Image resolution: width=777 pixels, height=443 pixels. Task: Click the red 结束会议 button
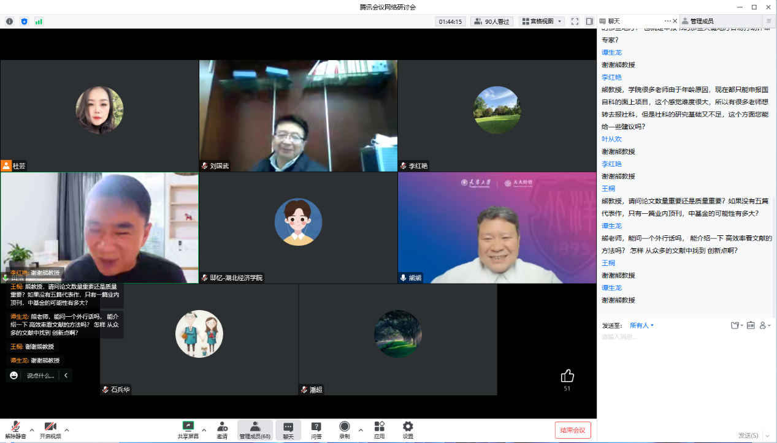[x=573, y=430]
